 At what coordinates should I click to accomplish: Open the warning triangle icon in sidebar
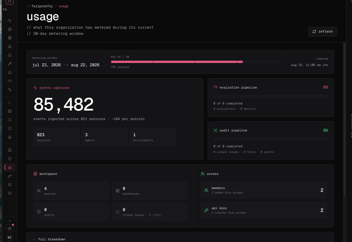tap(10, 72)
